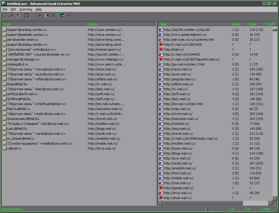
Task: Click envelope icon beside adv@yandex-team.ru
Action: (5, 40)
